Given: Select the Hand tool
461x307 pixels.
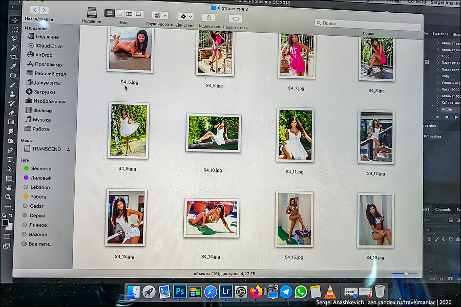Looking at the screenshot, I should pos(9,188).
